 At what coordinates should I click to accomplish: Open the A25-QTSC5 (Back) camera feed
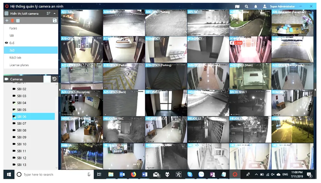124,103
